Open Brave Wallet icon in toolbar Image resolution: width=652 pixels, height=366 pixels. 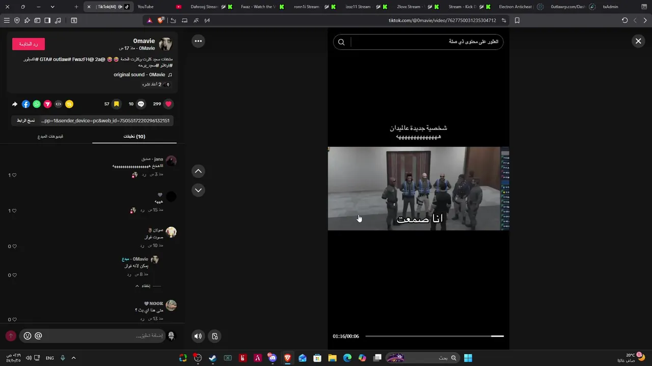coord(37,20)
